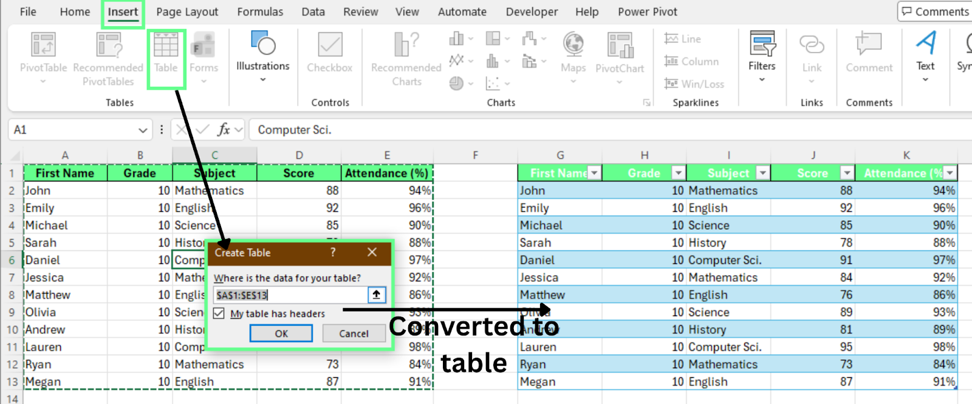Open the File tab

pyautogui.click(x=28, y=12)
